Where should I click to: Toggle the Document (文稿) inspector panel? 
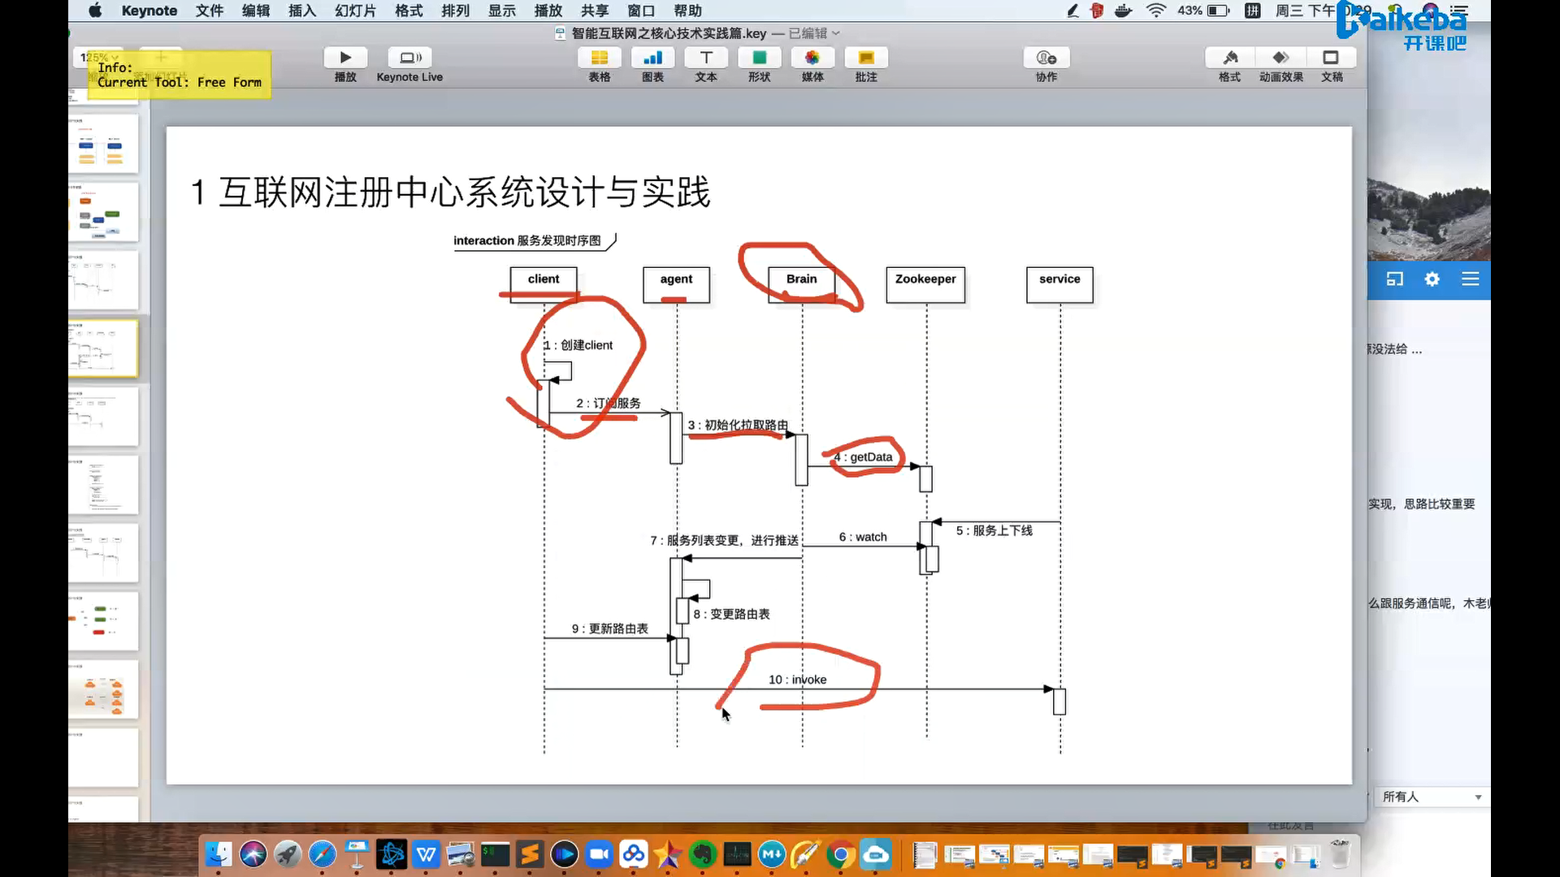tap(1331, 58)
